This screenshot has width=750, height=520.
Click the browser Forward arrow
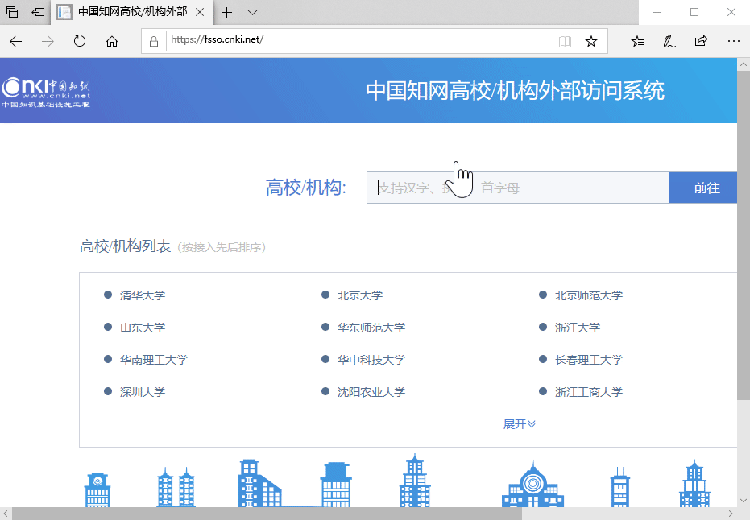point(48,42)
